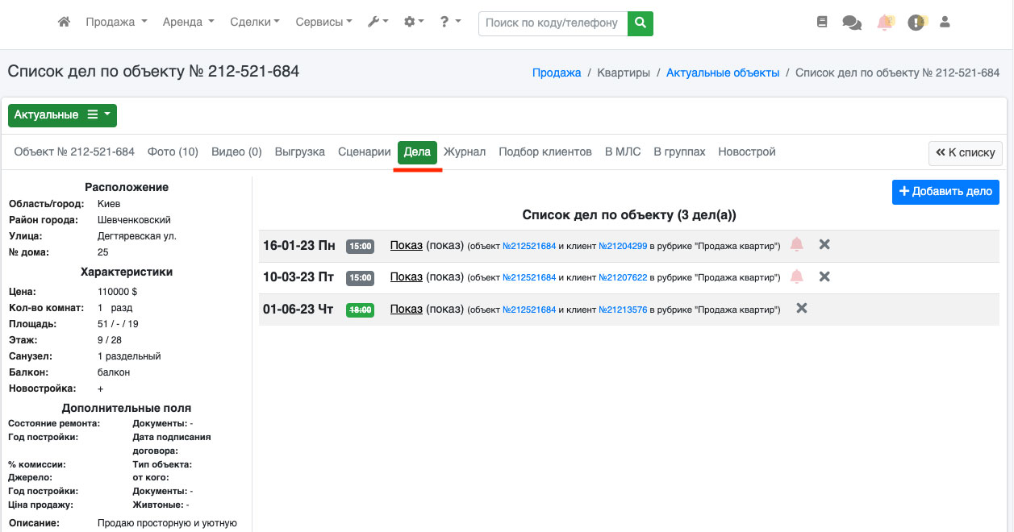Open the user profile icon

(945, 23)
